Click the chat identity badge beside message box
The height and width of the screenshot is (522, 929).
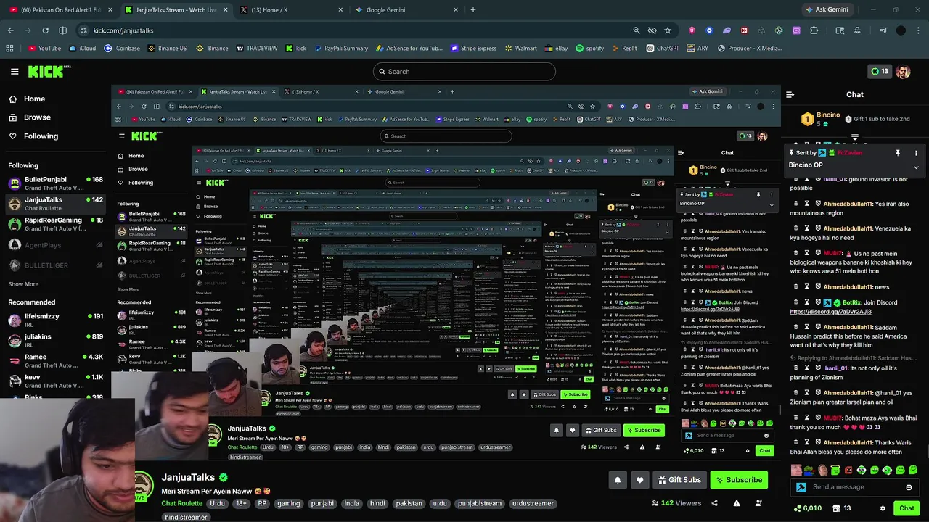pos(801,487)
